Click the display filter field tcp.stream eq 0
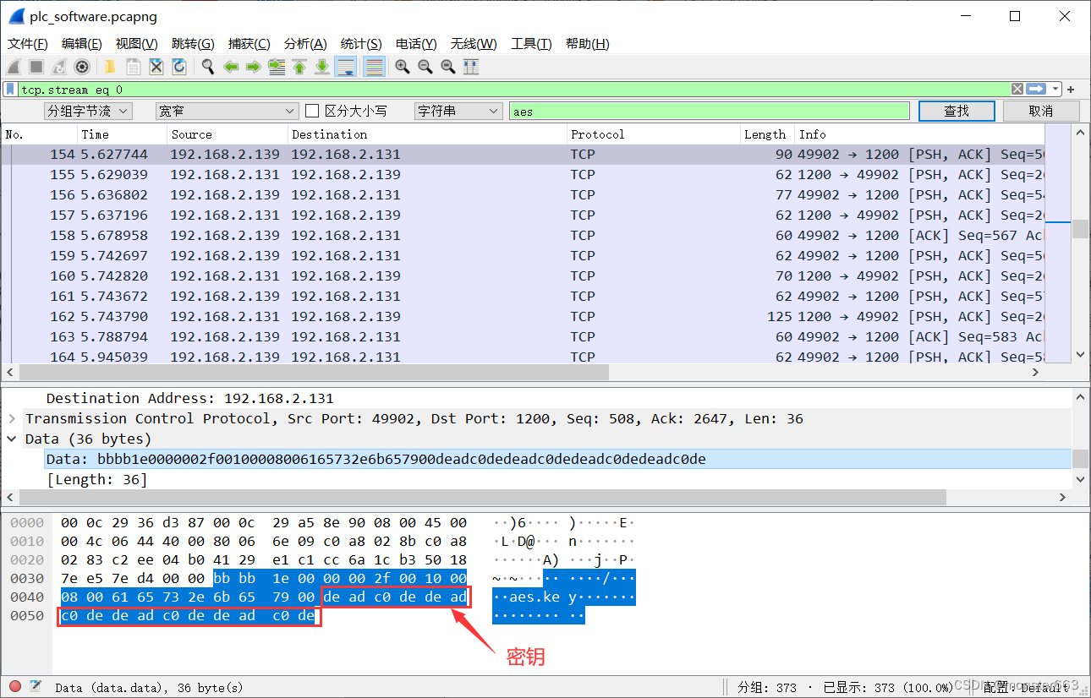This screenshot has height=698, width=1091. [x=514, y=89]
